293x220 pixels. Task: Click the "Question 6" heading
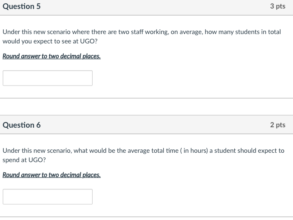22,125
